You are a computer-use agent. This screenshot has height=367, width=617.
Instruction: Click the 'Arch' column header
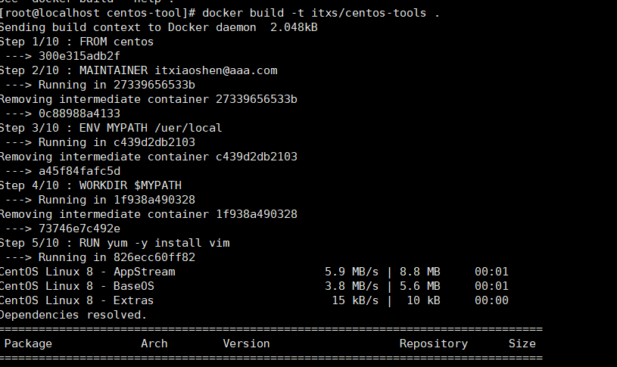pos(154,344)
